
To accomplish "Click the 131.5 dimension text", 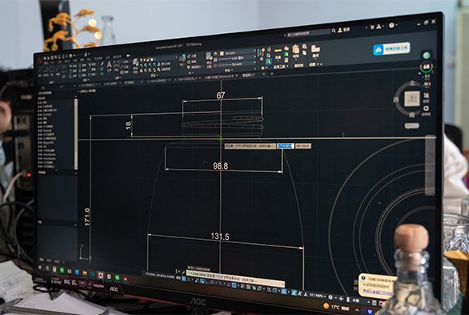I will point(220,237).
